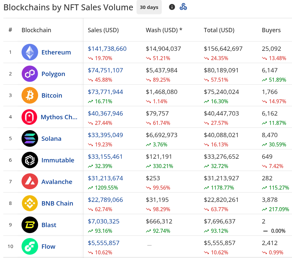Click Polygon sales value $74,751,107
292x258 pixels.
click(x=105, y=70)
